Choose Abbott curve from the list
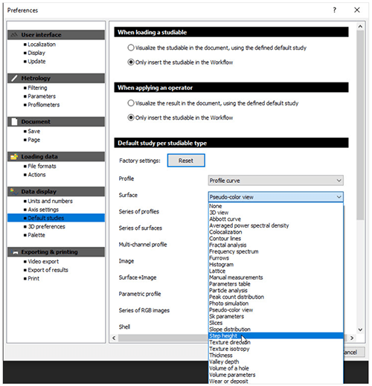372x386 pixels. tap(276, 219)
